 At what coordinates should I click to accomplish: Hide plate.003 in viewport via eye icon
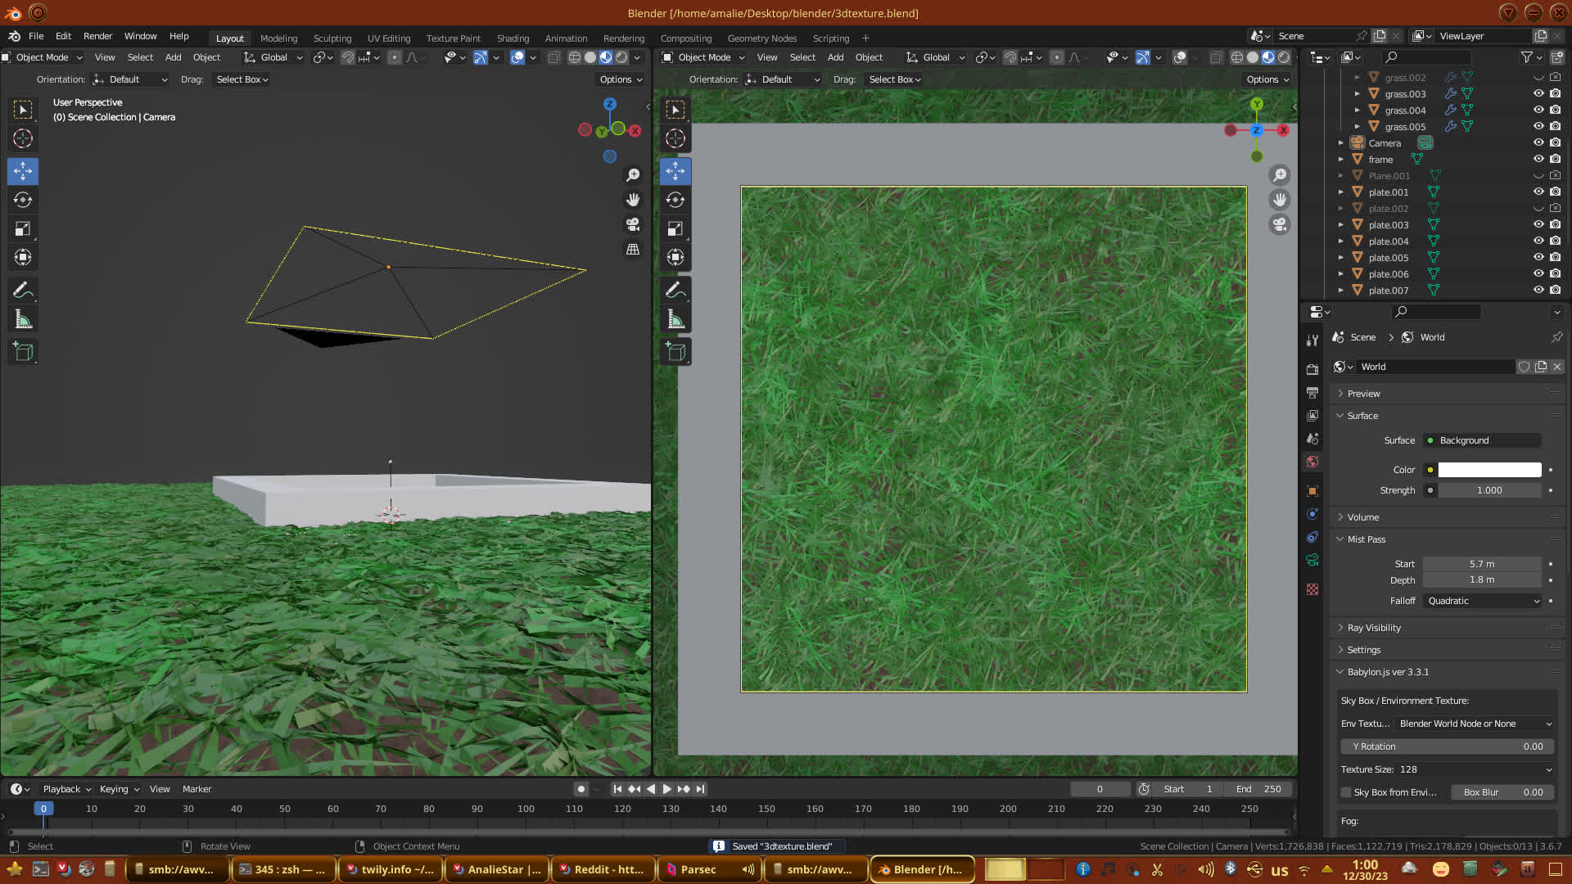1538,224
